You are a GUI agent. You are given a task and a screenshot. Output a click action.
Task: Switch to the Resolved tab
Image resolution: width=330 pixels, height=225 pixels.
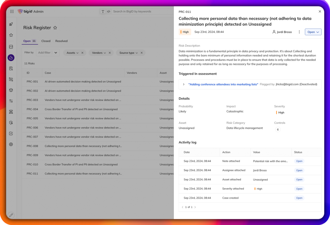61,41
